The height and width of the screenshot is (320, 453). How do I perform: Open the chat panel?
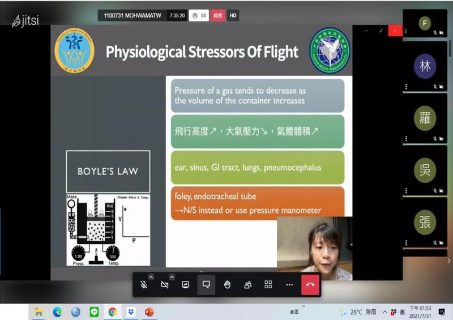pyautogui.click(x=206, y=285)
